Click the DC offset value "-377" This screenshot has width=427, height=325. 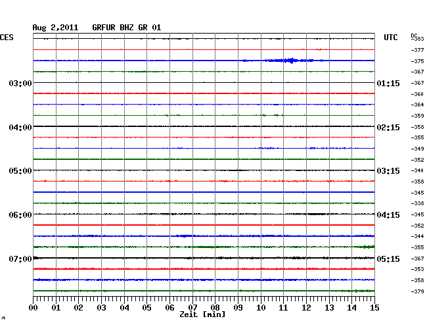pyautogui.click(x=417, y=50)
